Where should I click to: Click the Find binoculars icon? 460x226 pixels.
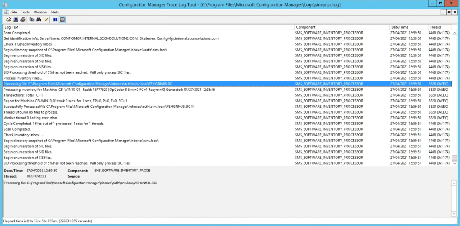point(39,20)
